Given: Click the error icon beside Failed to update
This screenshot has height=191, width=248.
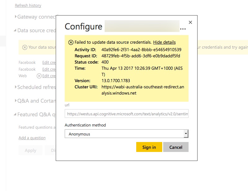Looking at the screenshot, I should coord(71,42).
